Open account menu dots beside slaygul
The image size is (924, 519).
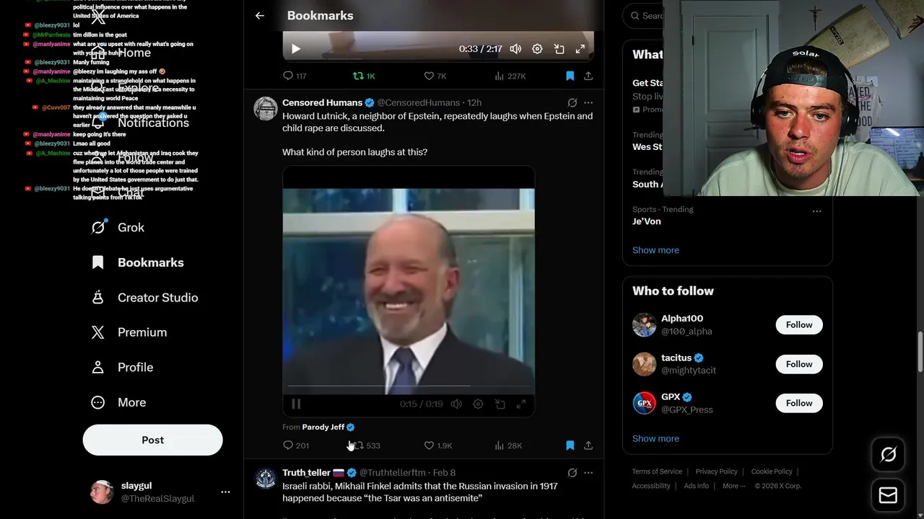pyautogui.click(x=225, y=492)
